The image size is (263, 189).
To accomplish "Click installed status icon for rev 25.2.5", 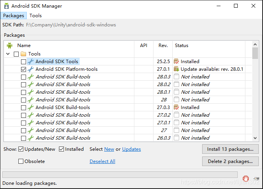I will pos(176,61).
